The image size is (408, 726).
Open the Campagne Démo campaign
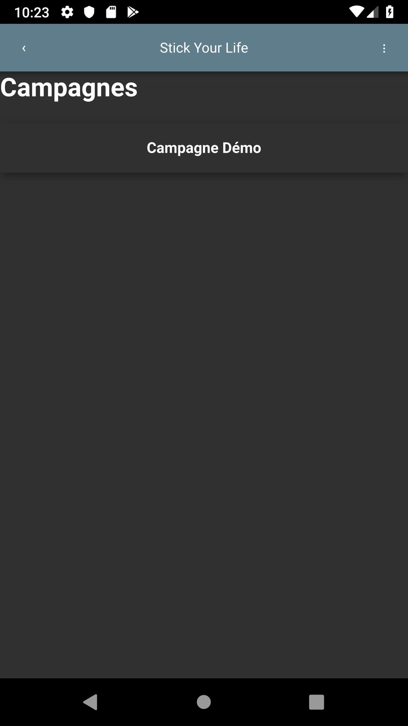(204, 148)
